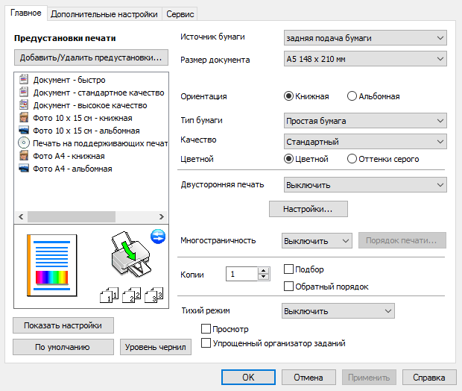Image resolution: width=462 pixels, height=391 pixels.
Task: Switch to the Дополнительные настройки tab
Action: tap(104, 14)
